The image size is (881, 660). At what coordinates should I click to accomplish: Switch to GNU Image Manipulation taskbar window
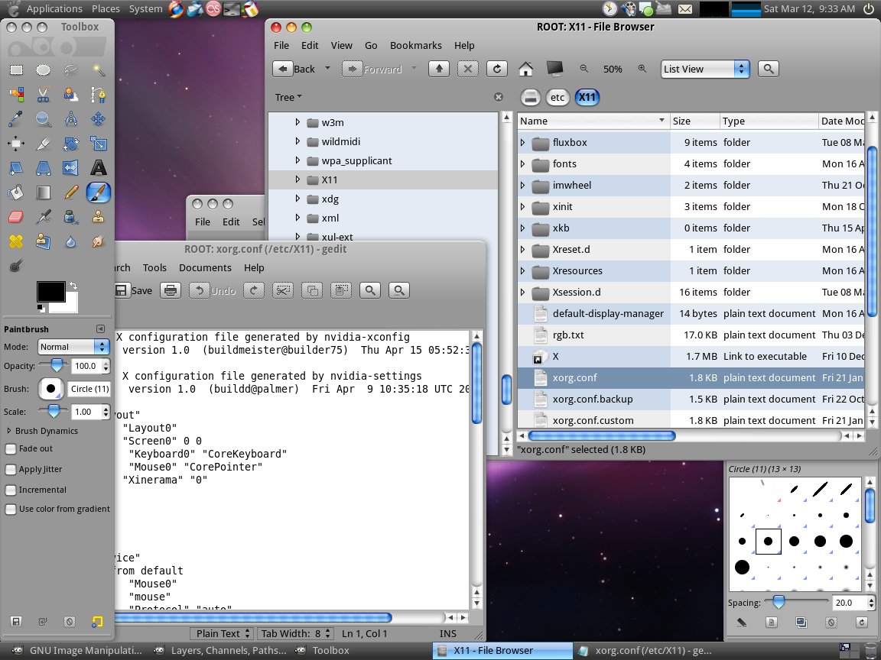[77, 651]
